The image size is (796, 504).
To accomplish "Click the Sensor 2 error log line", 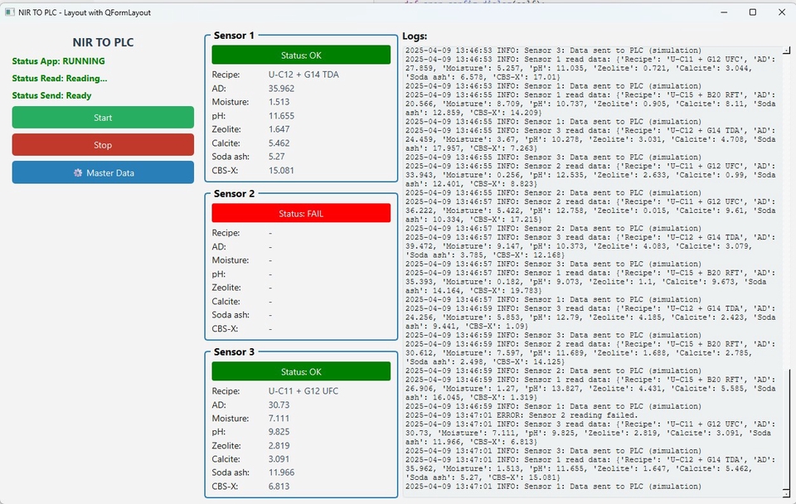I will tap(522, 415).
